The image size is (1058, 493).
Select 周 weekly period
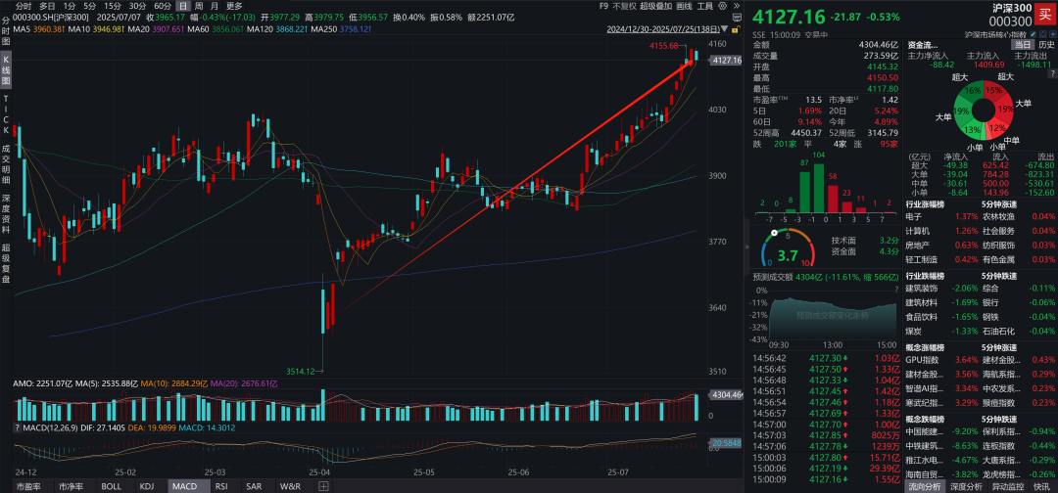point(199,6)
